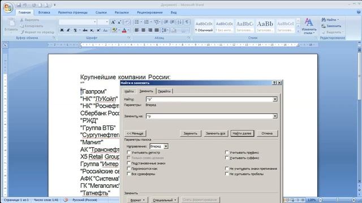
Task: Clear formatting icon in Font group
Action: [x=127, y=22]
